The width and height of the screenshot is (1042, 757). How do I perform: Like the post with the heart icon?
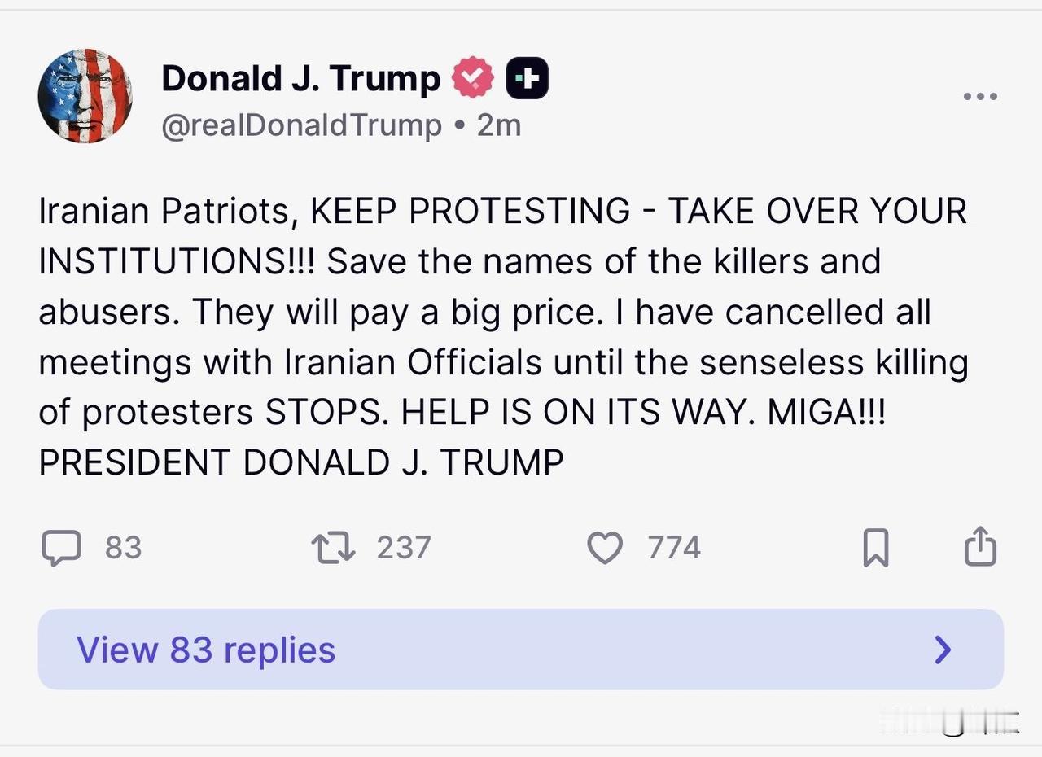pos(605,548)
